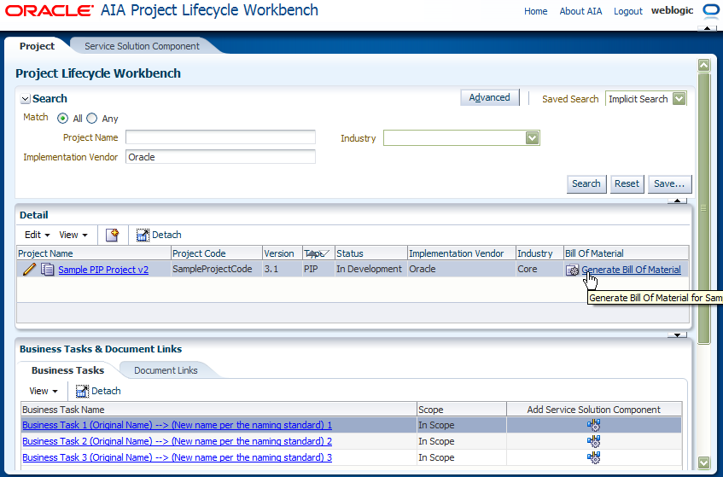Click the Oracle logo icon next to weblogic

[711, 11]
